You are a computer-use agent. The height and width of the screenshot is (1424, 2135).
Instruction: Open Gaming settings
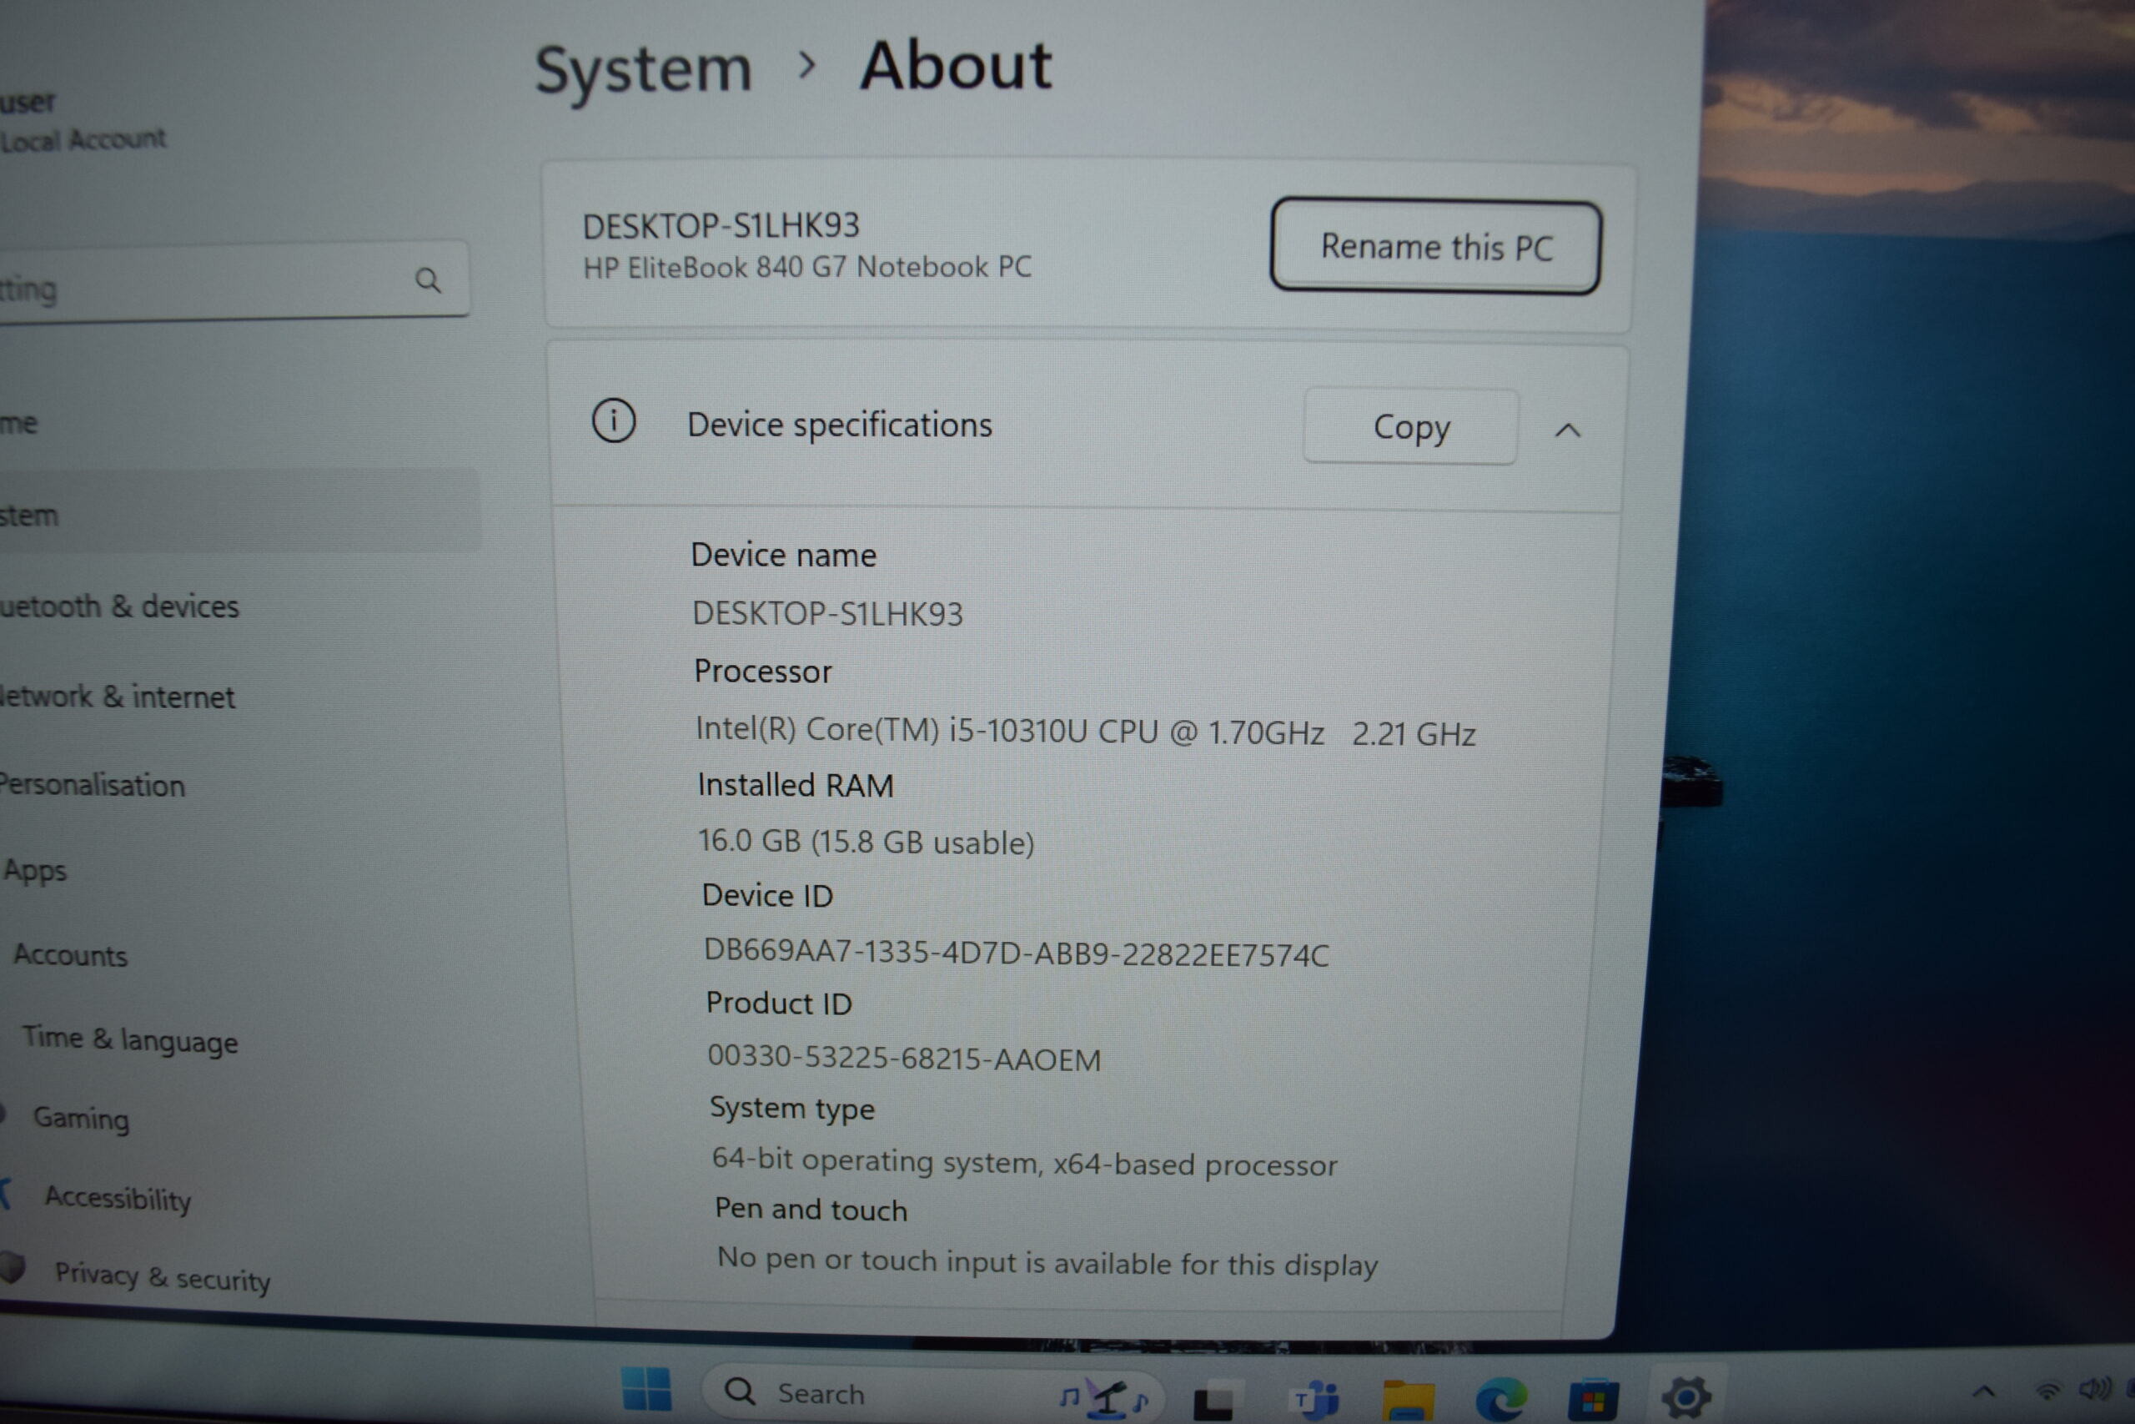click(81, 1118)
